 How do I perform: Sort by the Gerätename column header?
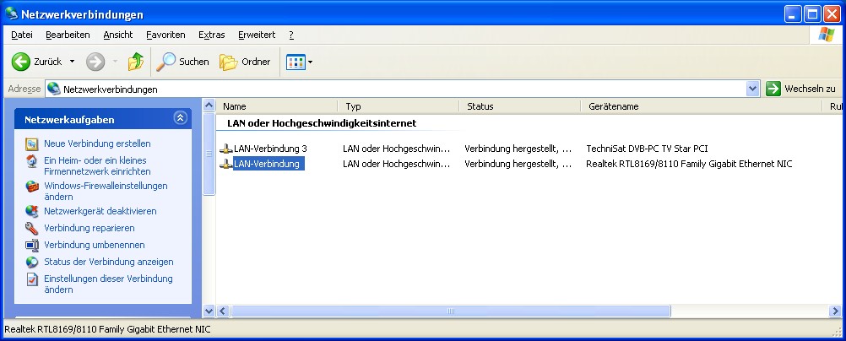[x=612, y=106]
